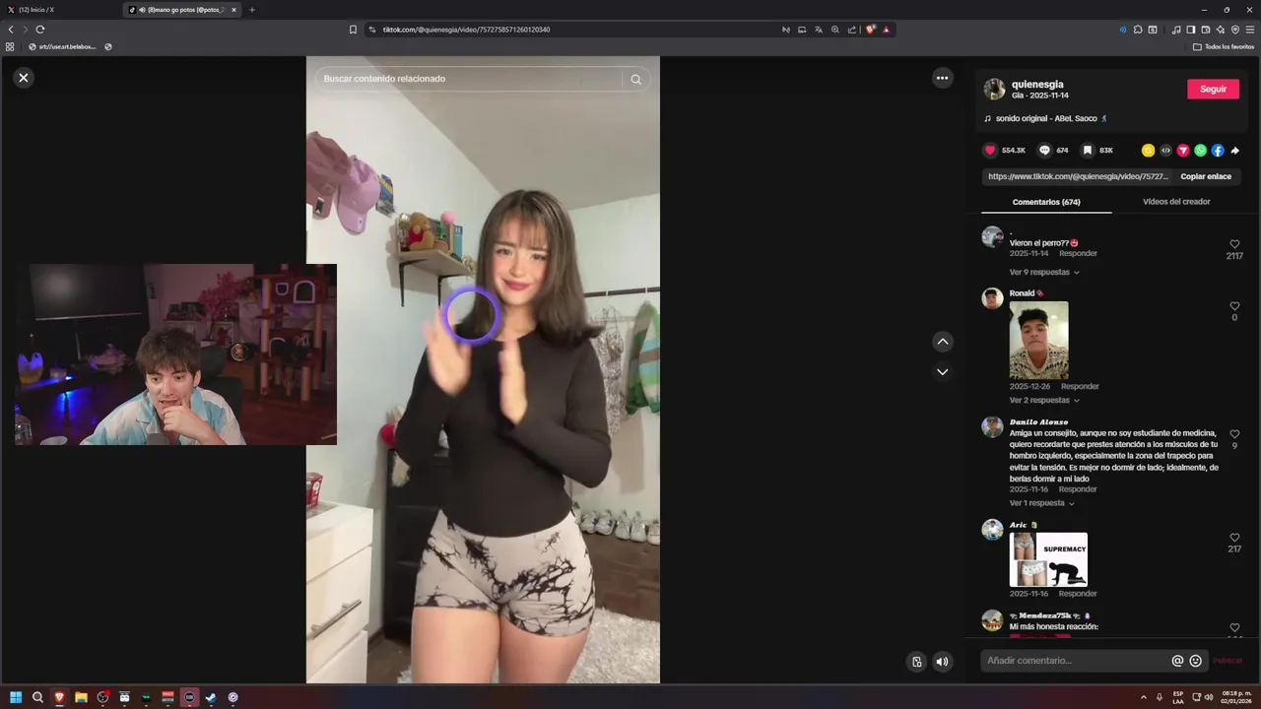1261x709 pixels.
Task: Open Steam from taskbar
Action: pos(211,697)
